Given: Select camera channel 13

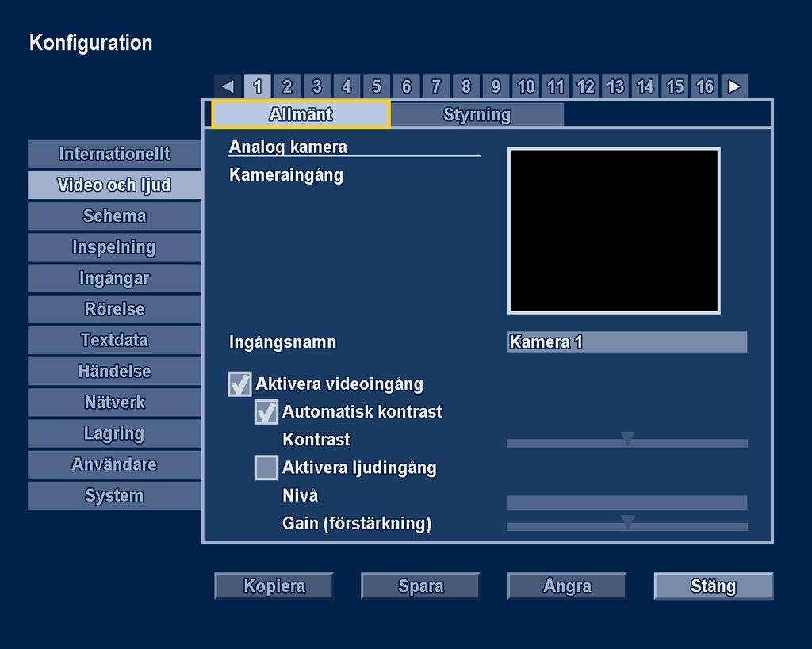Looking at the screenshot, I should tap(615, 86).
